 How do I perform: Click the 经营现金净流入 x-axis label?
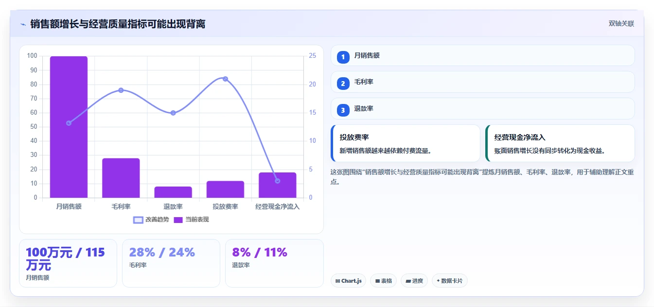[x=277, y=206]
